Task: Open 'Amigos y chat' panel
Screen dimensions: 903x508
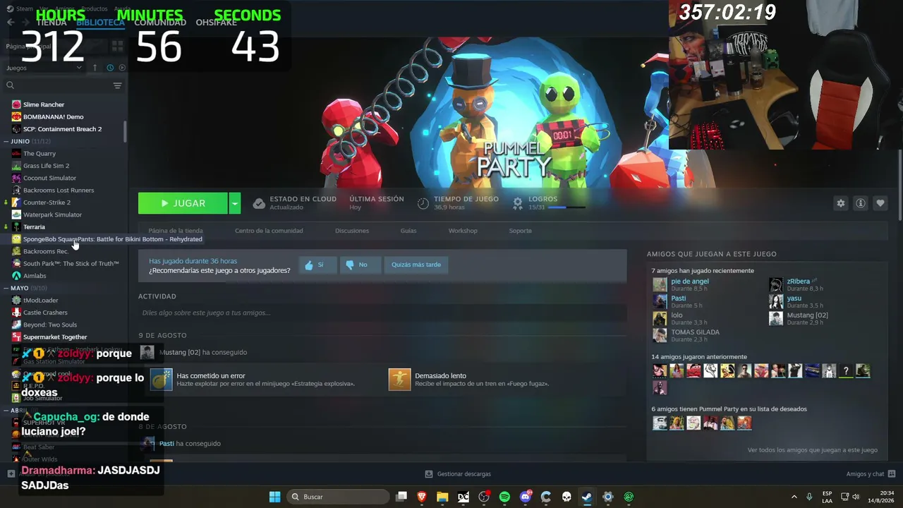Action: pyautogui.click(x=871, y=474)
